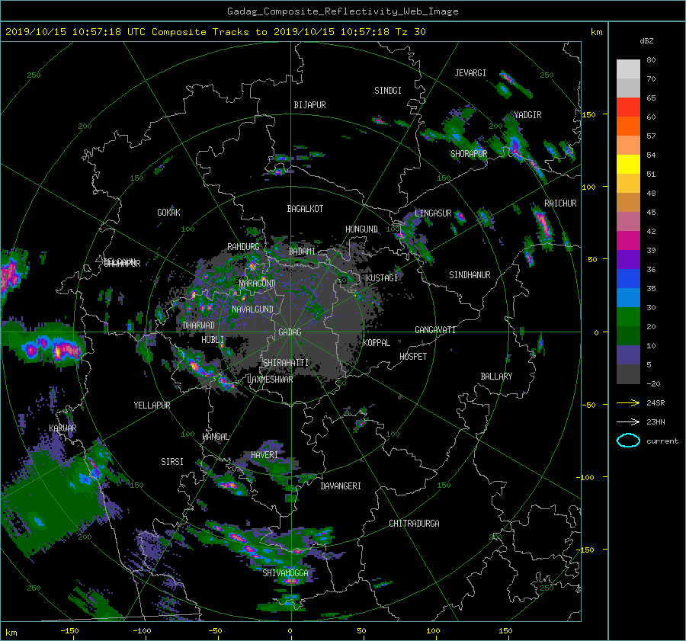Click the yellow 24SR arrow legend icon
The width and height of the screenshot is (686, 641).
(x=628, y=403)
